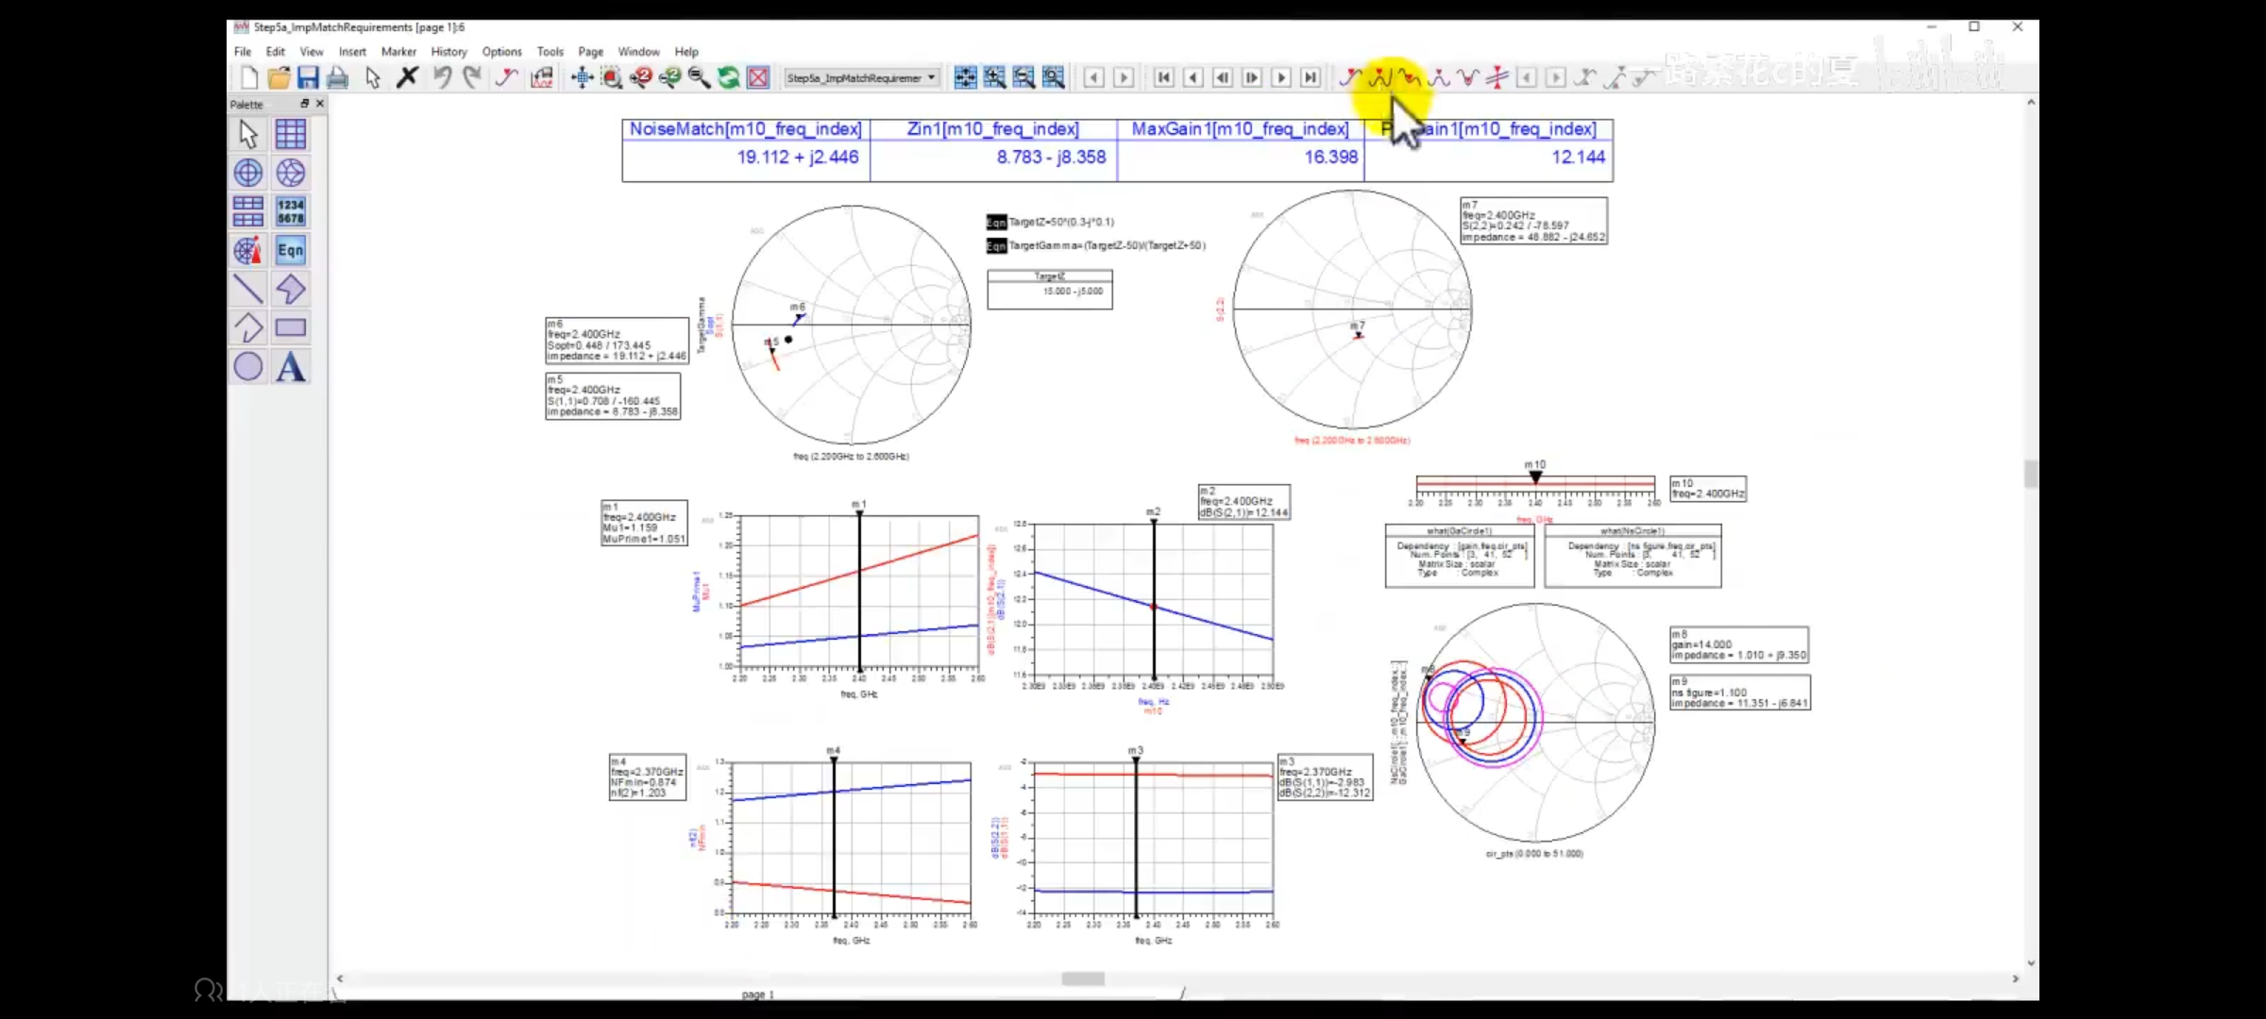Image resolution: width=2266 pixels, height=1019 pixels.
Task: Click the green refresh data icon
Action: [728, 78]
